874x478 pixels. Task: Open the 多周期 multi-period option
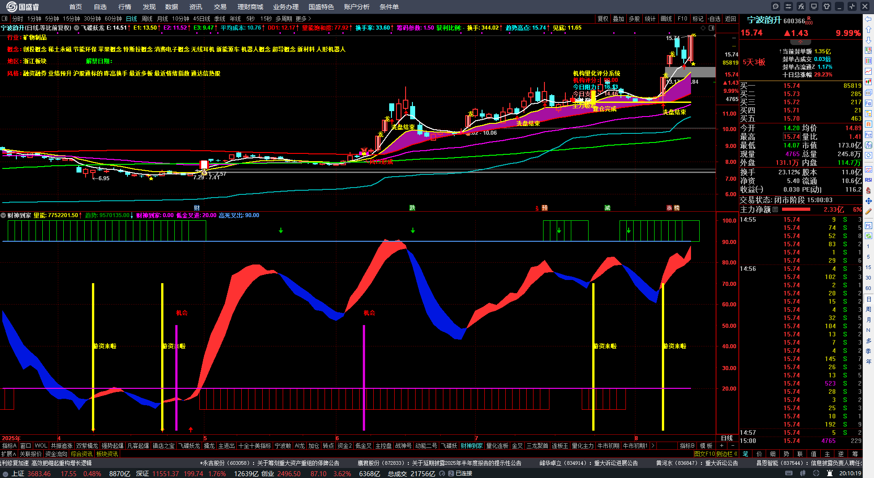click(x=284, y=19)
